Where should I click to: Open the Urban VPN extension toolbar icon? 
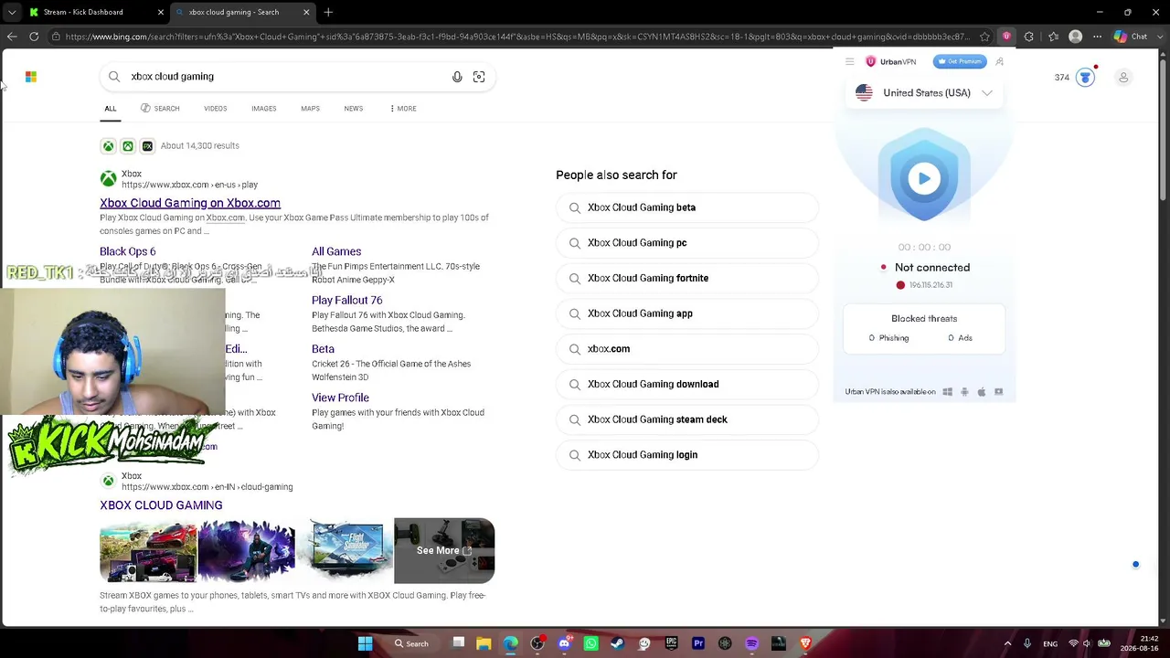(x=1006, y=37)
